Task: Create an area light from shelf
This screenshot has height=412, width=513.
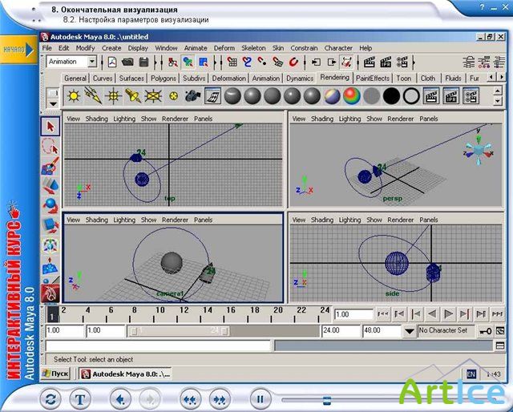Action: point(153,96)
